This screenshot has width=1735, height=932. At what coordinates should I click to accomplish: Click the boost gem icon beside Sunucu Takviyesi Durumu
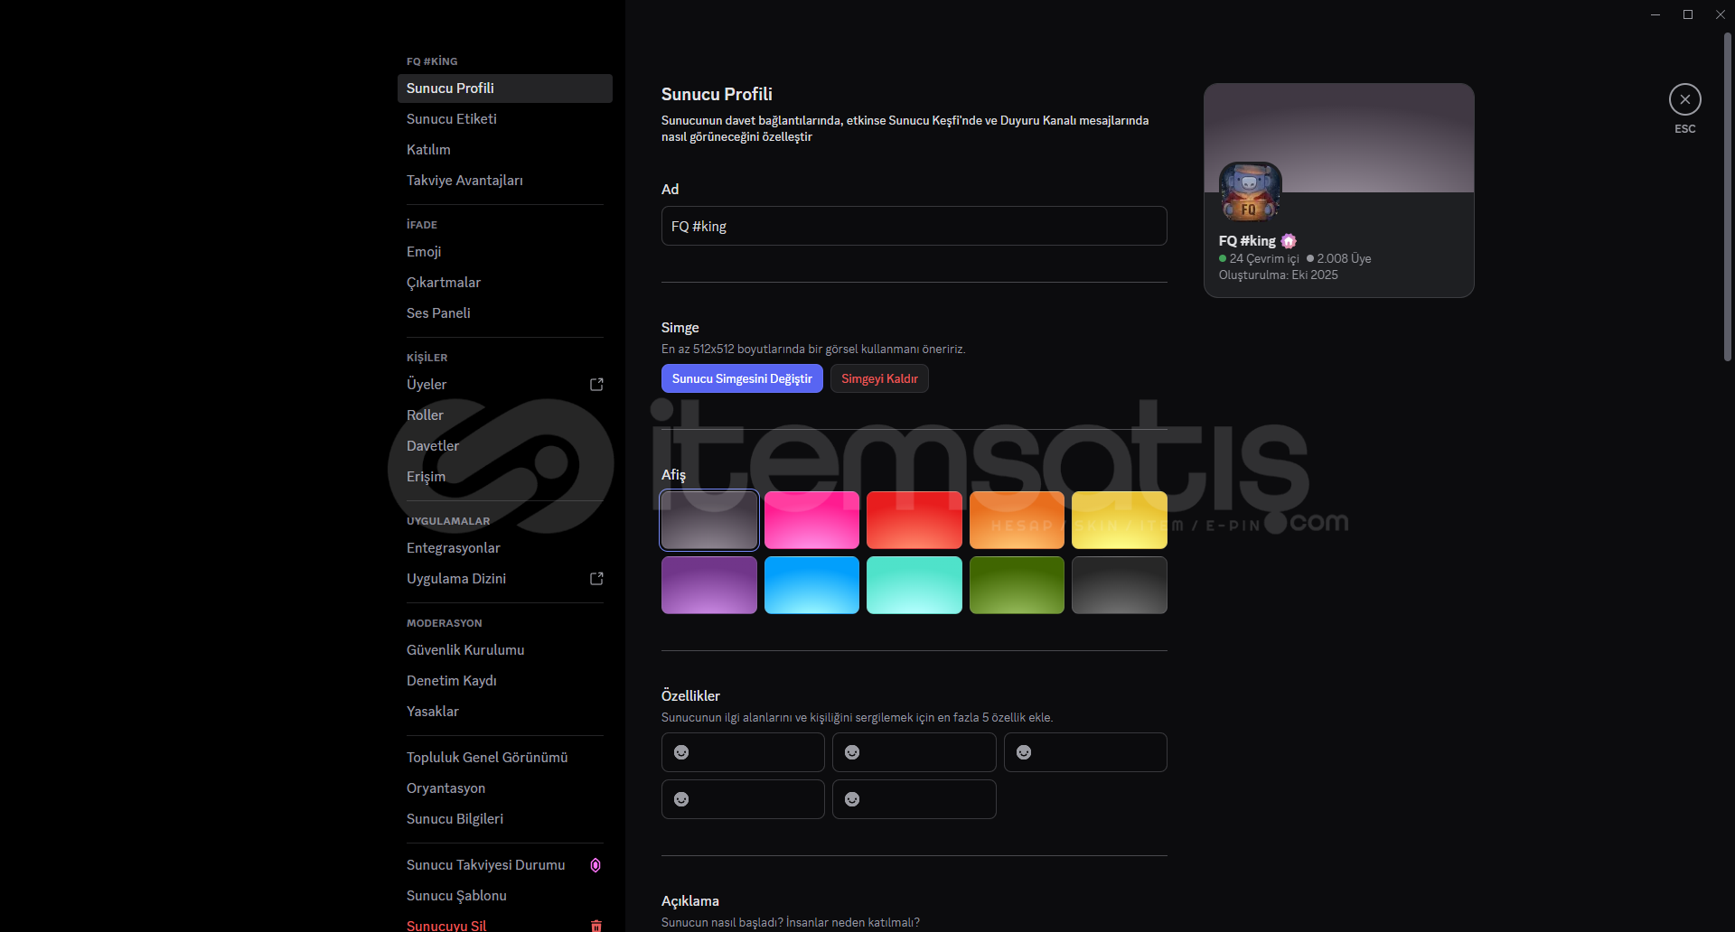pyautogui.click(x=596, y=865)
